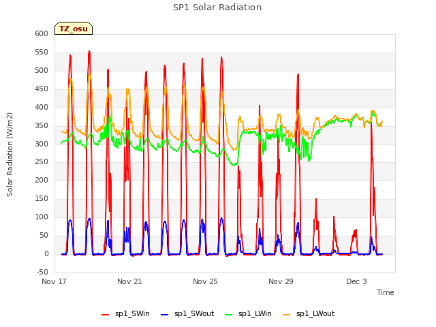This screenshot has height=327, width=436.
Task: Click the 600 y-axis tick label
Action: point(42,33)
